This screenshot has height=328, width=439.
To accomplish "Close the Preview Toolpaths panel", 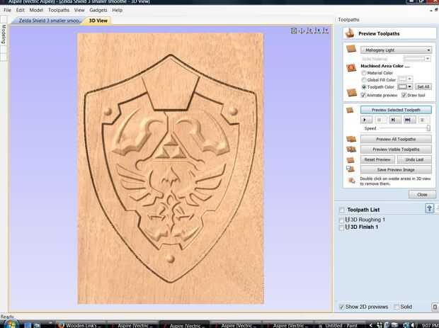I will tap(422, 194).
